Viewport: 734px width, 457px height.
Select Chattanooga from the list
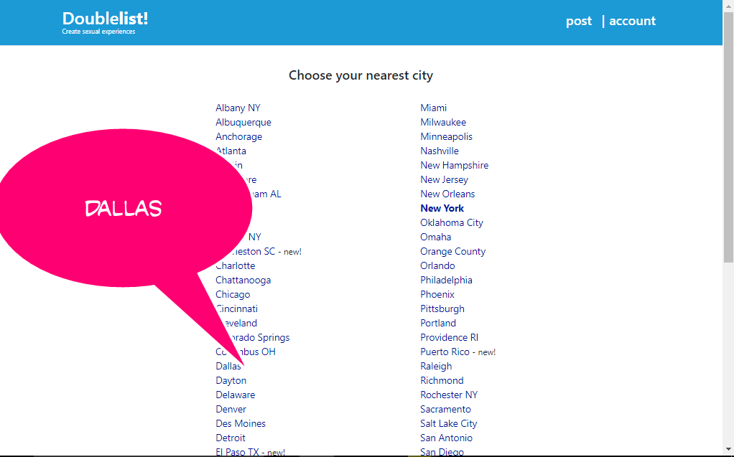tap(243, 281)
